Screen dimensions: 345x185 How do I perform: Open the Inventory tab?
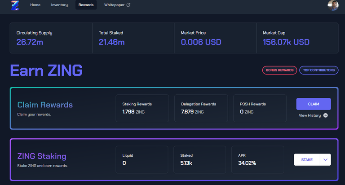(x=59, y=5)
